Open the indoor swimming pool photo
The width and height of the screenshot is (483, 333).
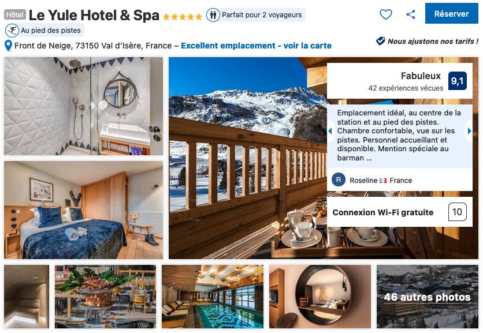click(x=213, y=297)
